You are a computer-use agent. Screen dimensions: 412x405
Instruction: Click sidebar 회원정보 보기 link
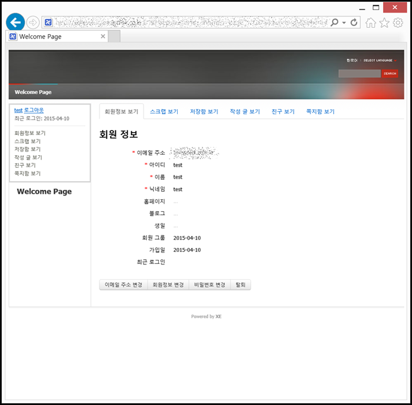(x=30, y=133)
